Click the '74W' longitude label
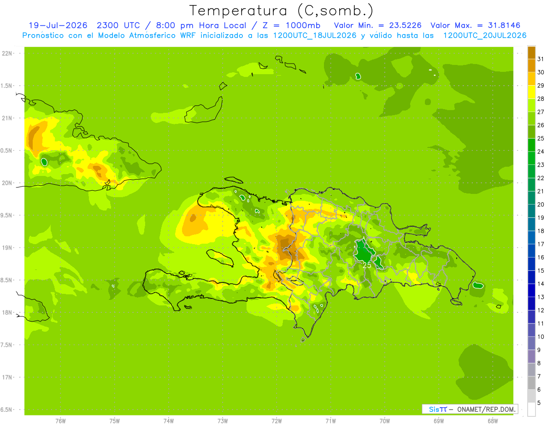The height and width of the screenshot is (427, 553). click(169, 421)
